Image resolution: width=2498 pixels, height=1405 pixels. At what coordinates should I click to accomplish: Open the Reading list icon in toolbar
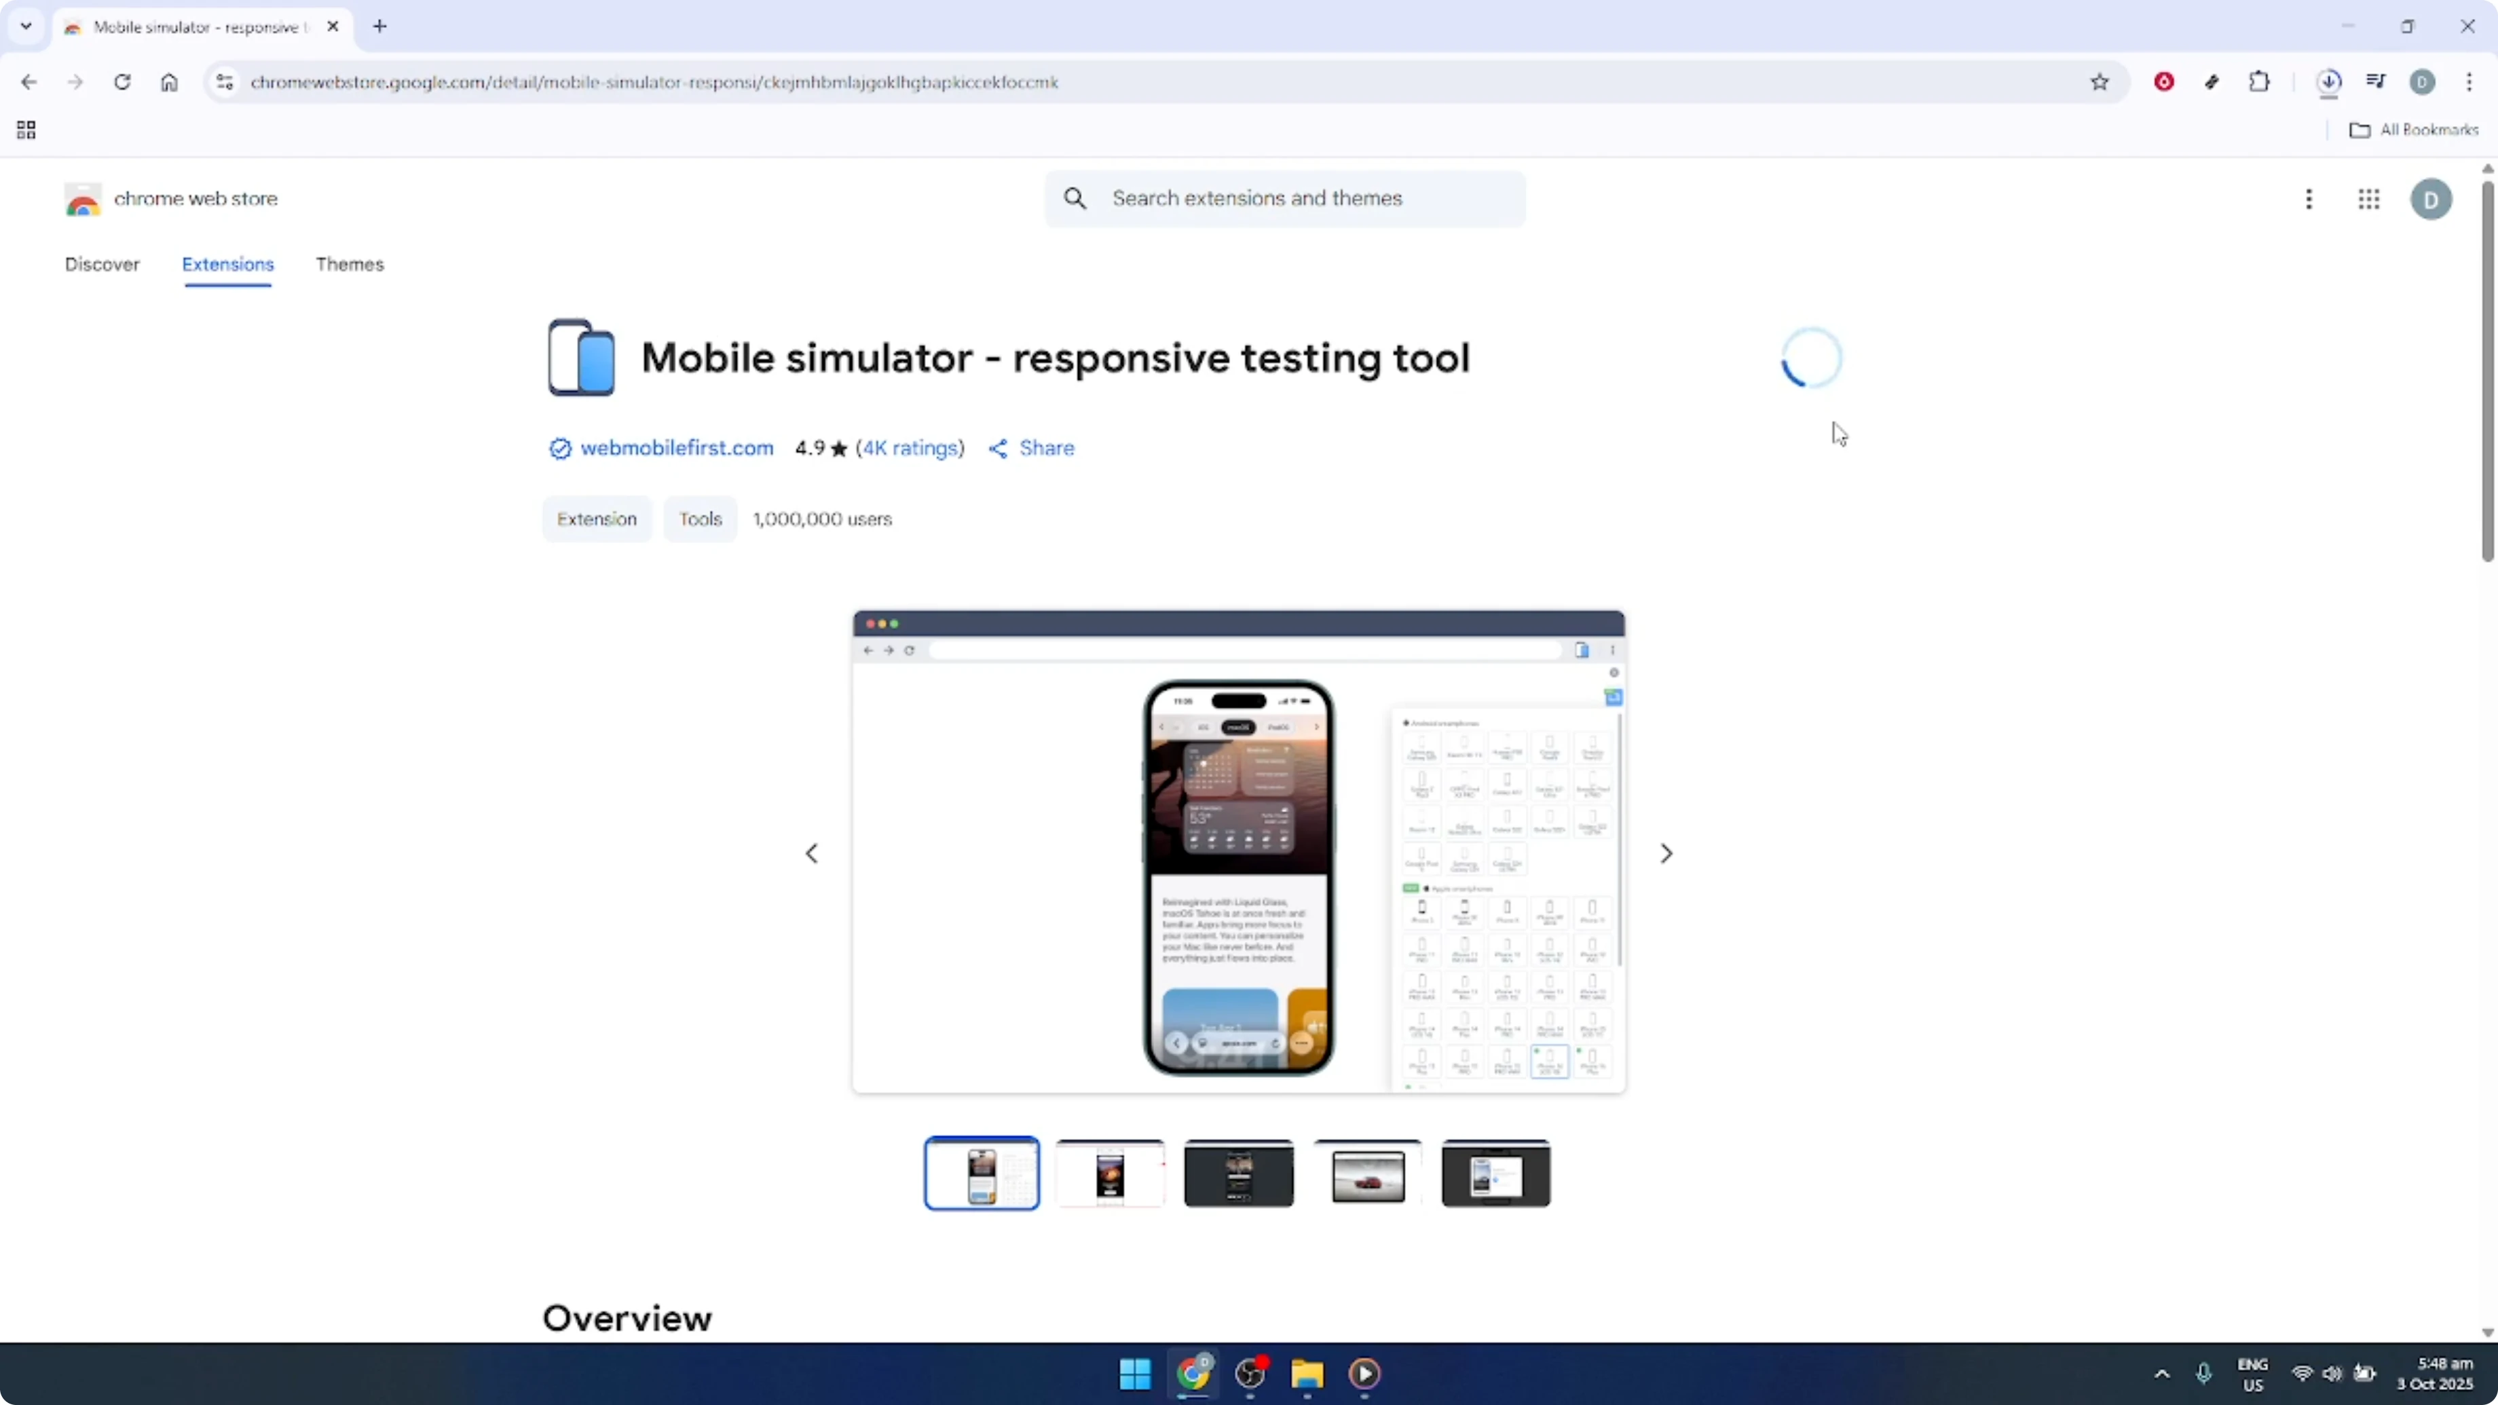point(2376,82)
